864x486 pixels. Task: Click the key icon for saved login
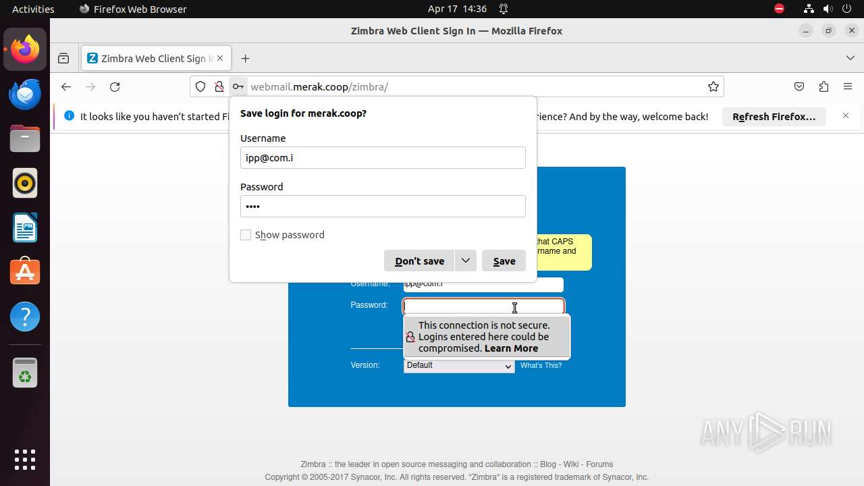[x=238, y=86]
